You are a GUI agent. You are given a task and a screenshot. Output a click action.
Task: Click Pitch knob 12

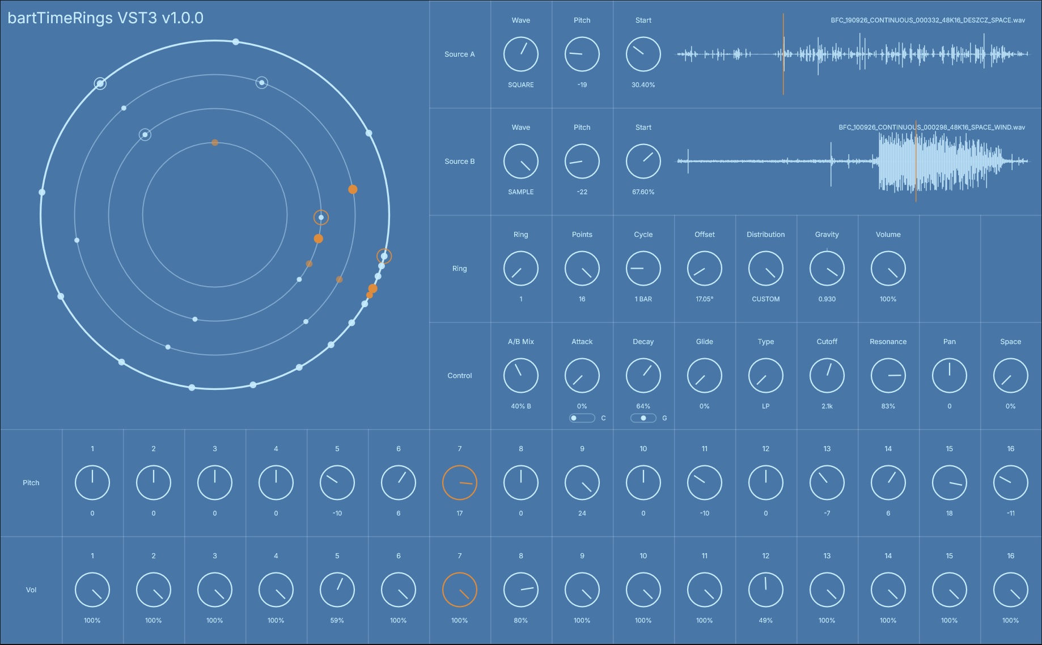765,483
